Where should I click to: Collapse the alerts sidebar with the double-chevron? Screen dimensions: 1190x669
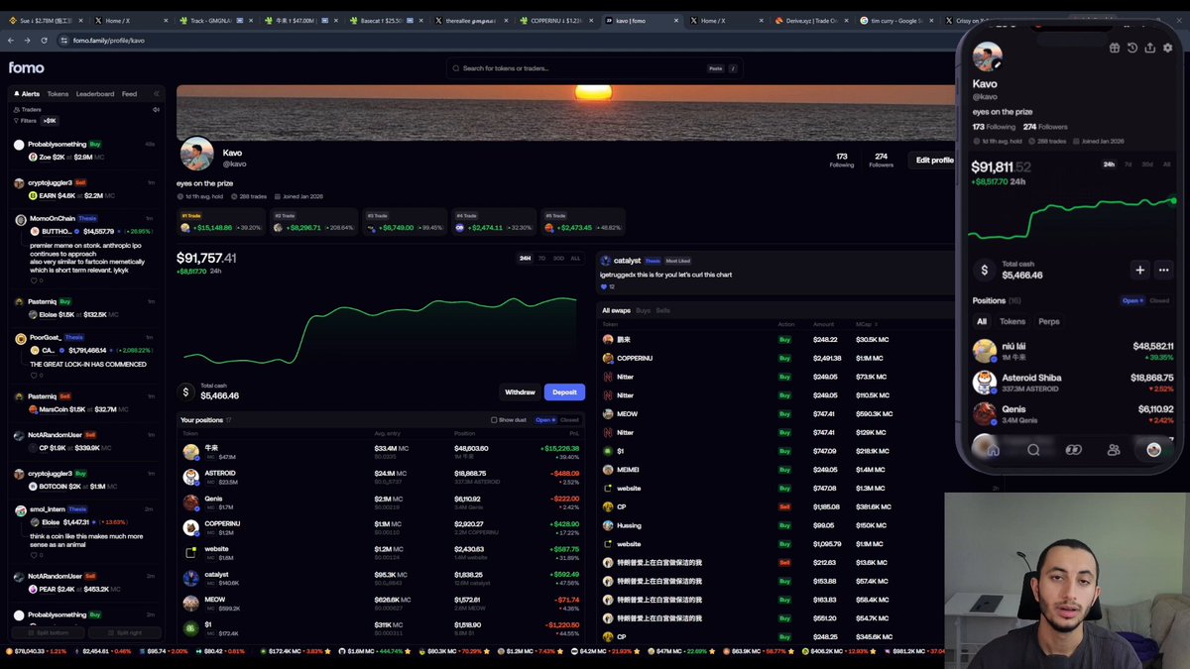(156, 94)
